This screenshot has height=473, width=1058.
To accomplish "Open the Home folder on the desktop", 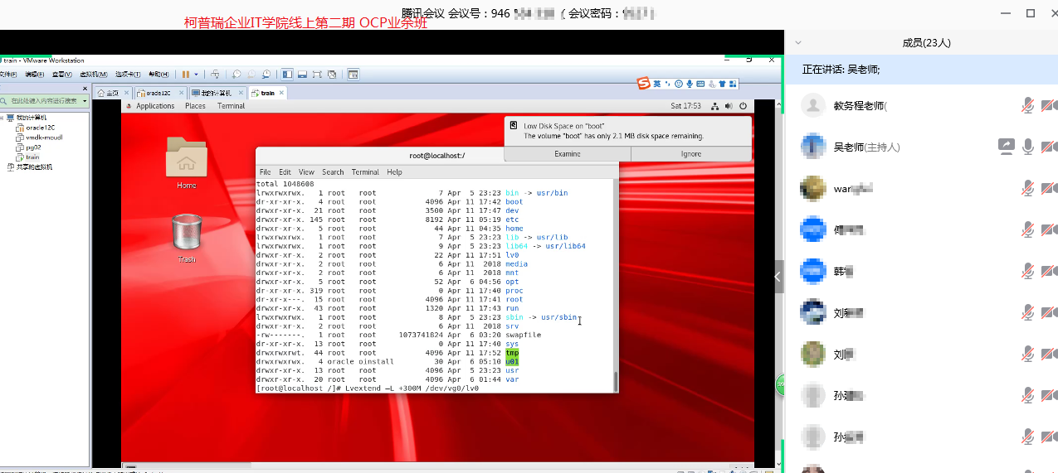I will (186, 157).
